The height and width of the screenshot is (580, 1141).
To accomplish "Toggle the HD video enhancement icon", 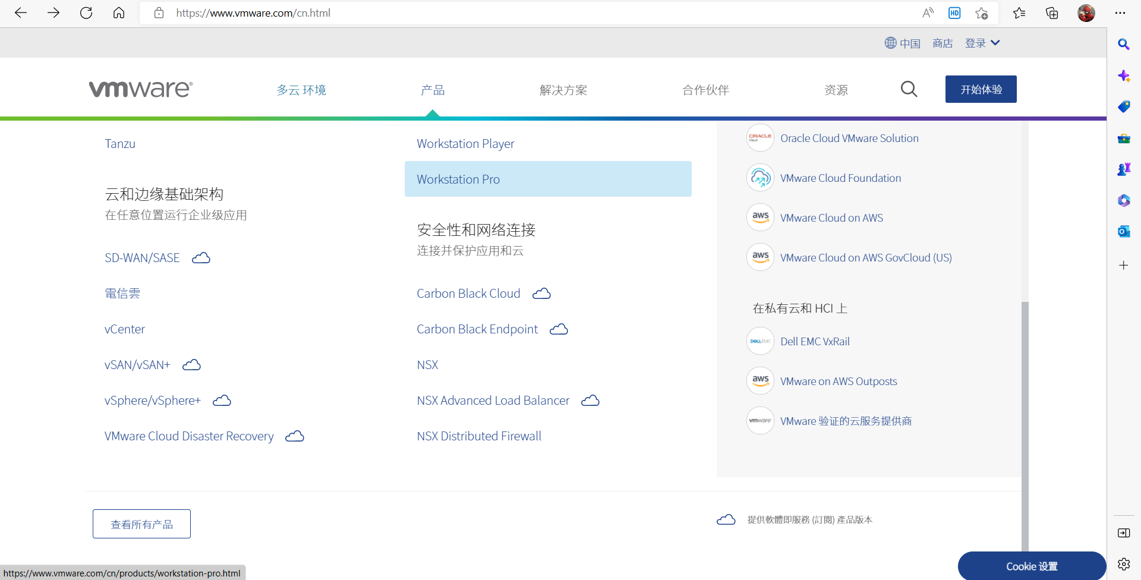I will tap(954, 13).
